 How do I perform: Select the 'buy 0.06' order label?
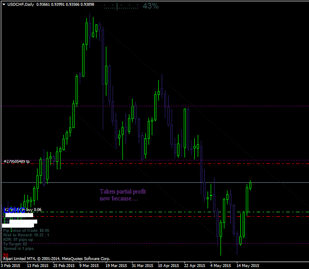(34, 210)
